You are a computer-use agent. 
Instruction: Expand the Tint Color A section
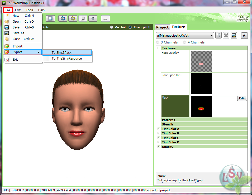pyautogui.click(x=159, y=129)
